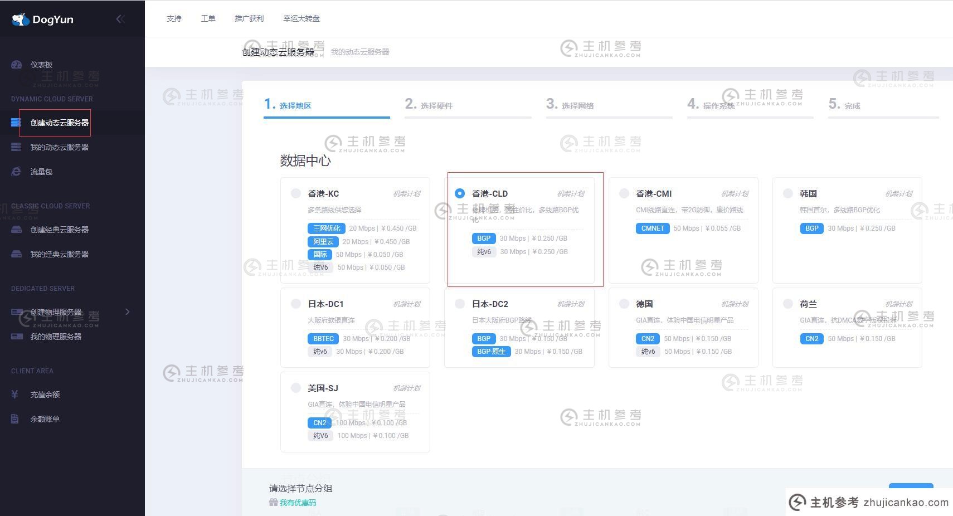This screenshot has height=516, width=953.
Task: Click the 我的物理服务器 icon in sidebar
Action: pyautogui.click(x=16, y=337)
